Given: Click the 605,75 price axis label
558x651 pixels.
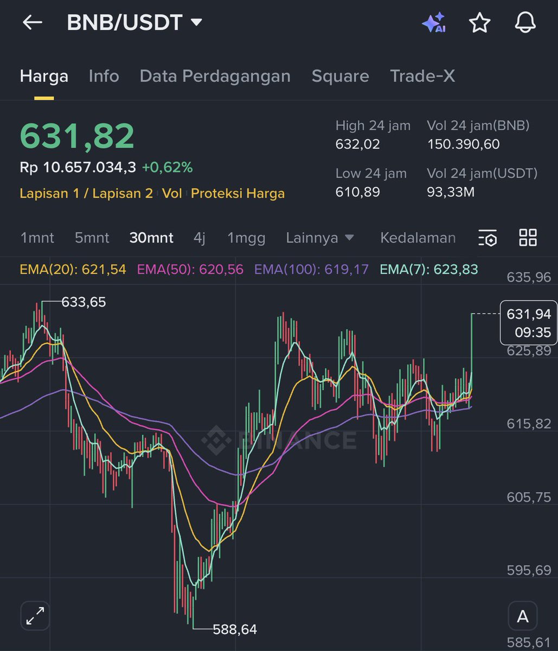Looking at the screenshot, I should 529,497.
